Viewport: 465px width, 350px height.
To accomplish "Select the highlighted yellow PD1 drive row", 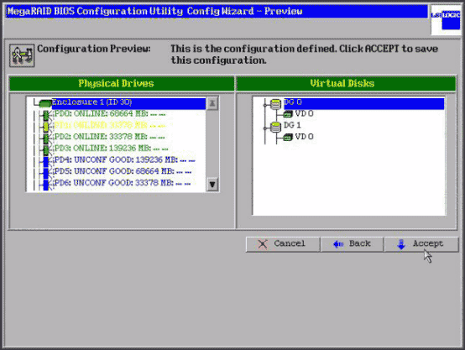I will tap(110, 125).
